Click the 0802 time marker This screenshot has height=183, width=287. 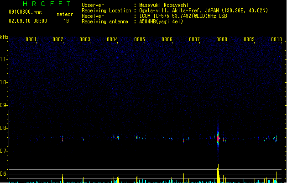click(x=58, y=39)
